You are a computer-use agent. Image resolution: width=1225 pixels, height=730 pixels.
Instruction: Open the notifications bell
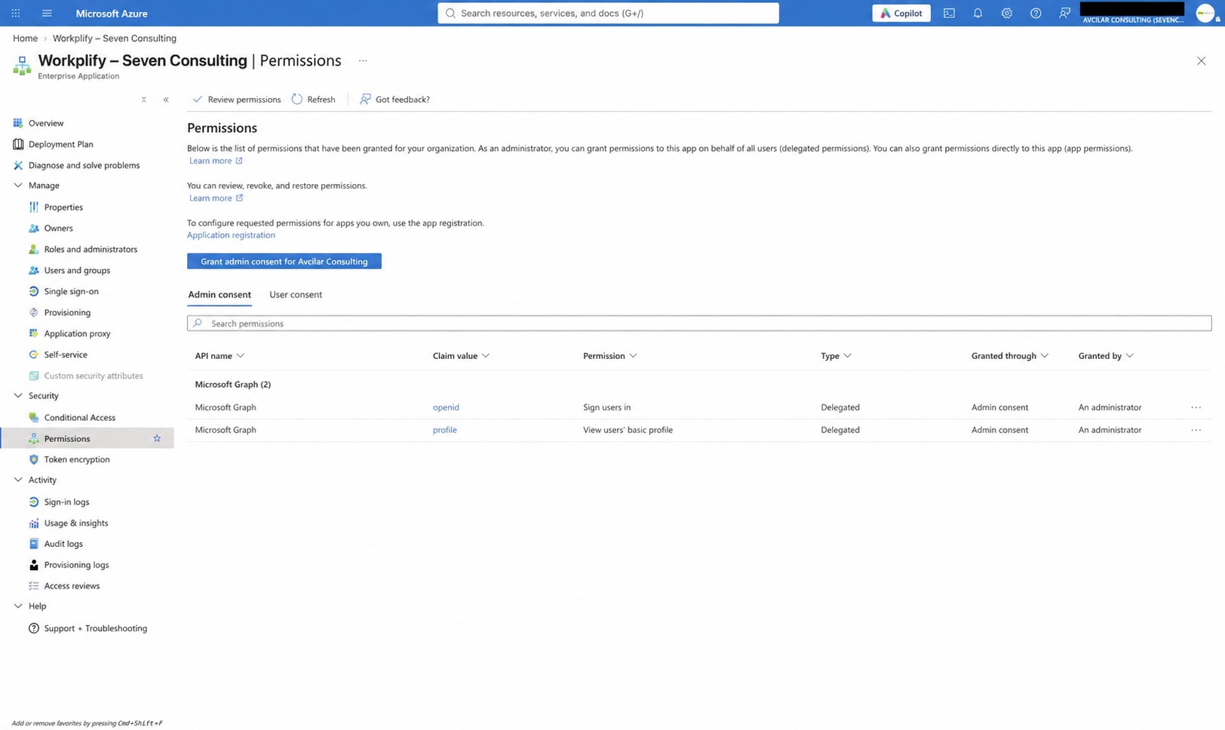[x=978, y=13]
